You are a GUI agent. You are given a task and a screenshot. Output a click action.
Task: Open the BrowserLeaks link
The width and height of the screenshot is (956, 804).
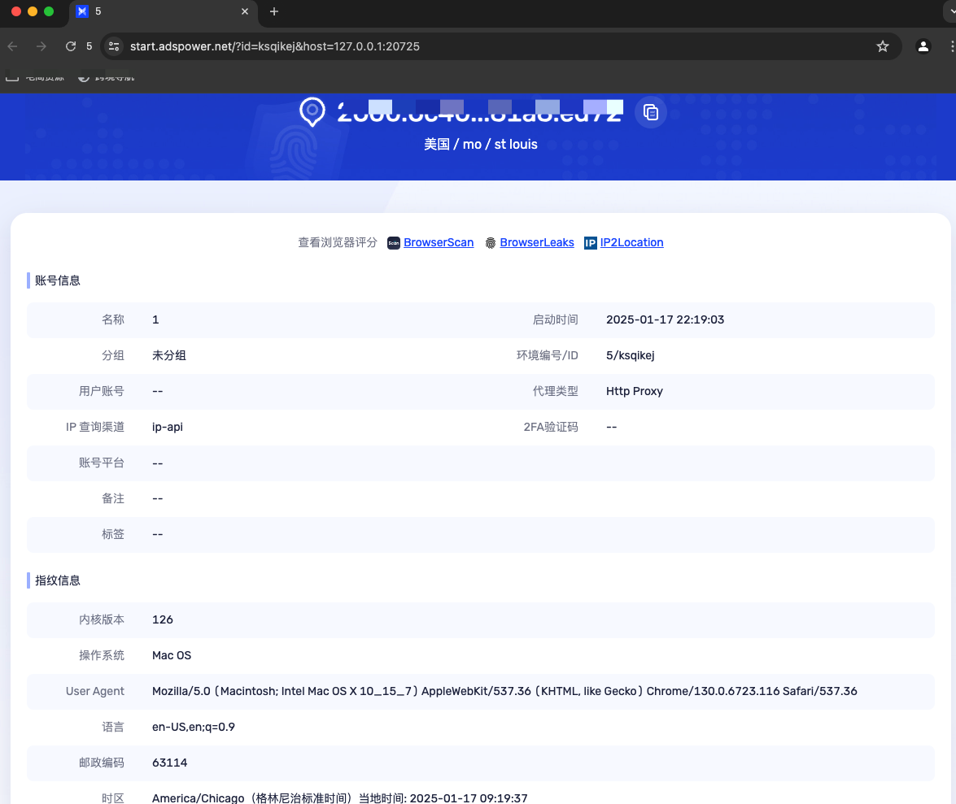coord(536,242)
